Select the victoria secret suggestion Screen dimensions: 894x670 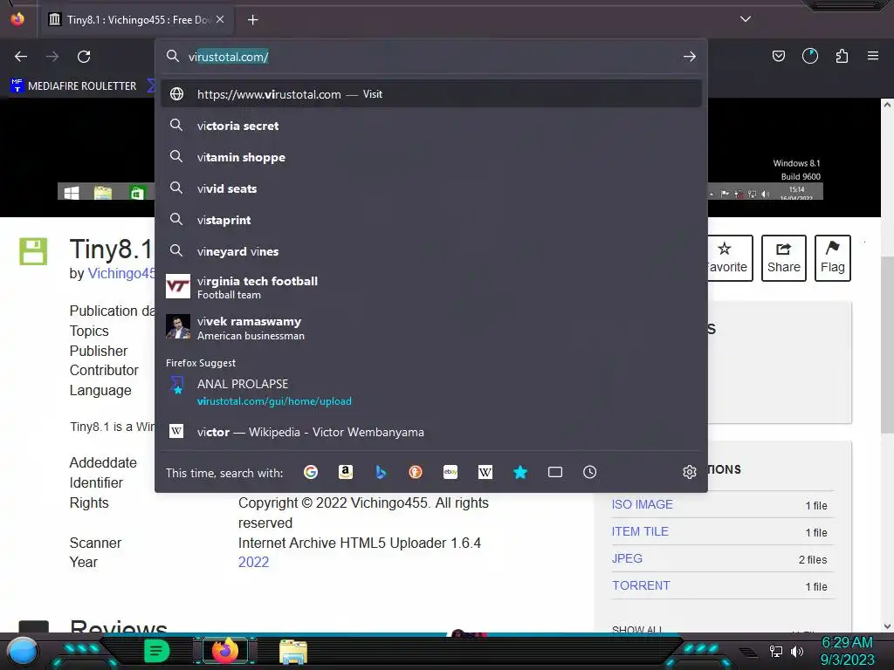click(431, 126)
